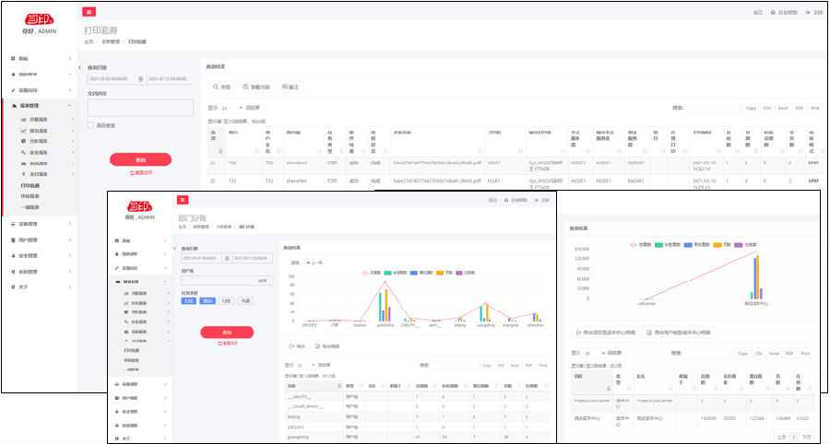The height and width of the screenshot is (444, 830).
Task: Open 环保报表 in 打印追溯 window sidebar
Action: (30, 196)
